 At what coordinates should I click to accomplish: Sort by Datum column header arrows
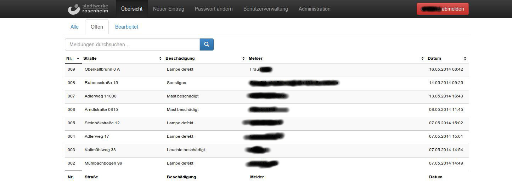click(465, 59)
